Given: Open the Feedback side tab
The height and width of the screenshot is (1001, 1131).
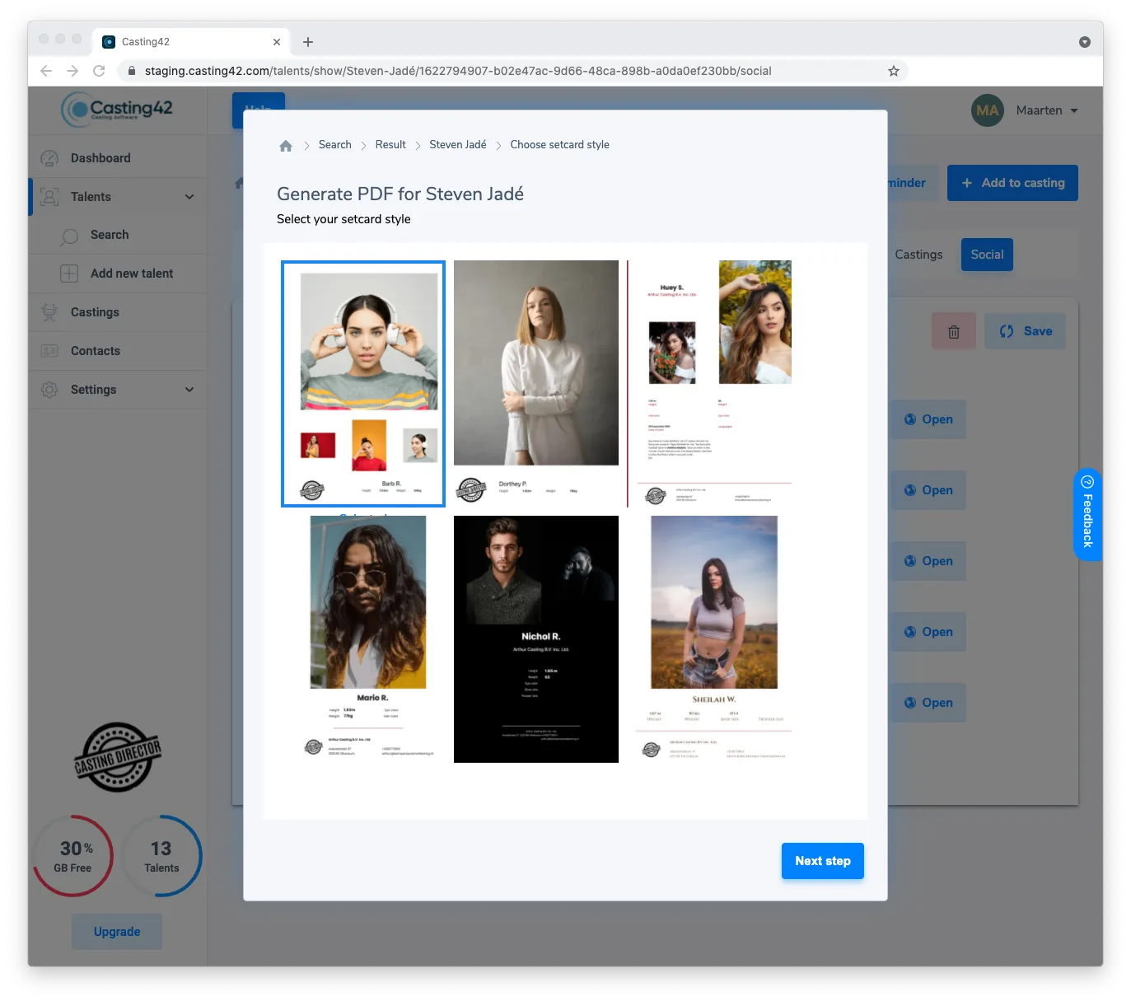Looking at the screenshot, I should point(1087,515).
